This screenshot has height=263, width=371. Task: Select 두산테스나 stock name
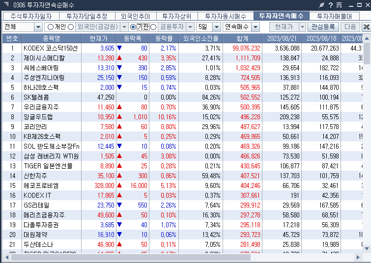[38, 244]
